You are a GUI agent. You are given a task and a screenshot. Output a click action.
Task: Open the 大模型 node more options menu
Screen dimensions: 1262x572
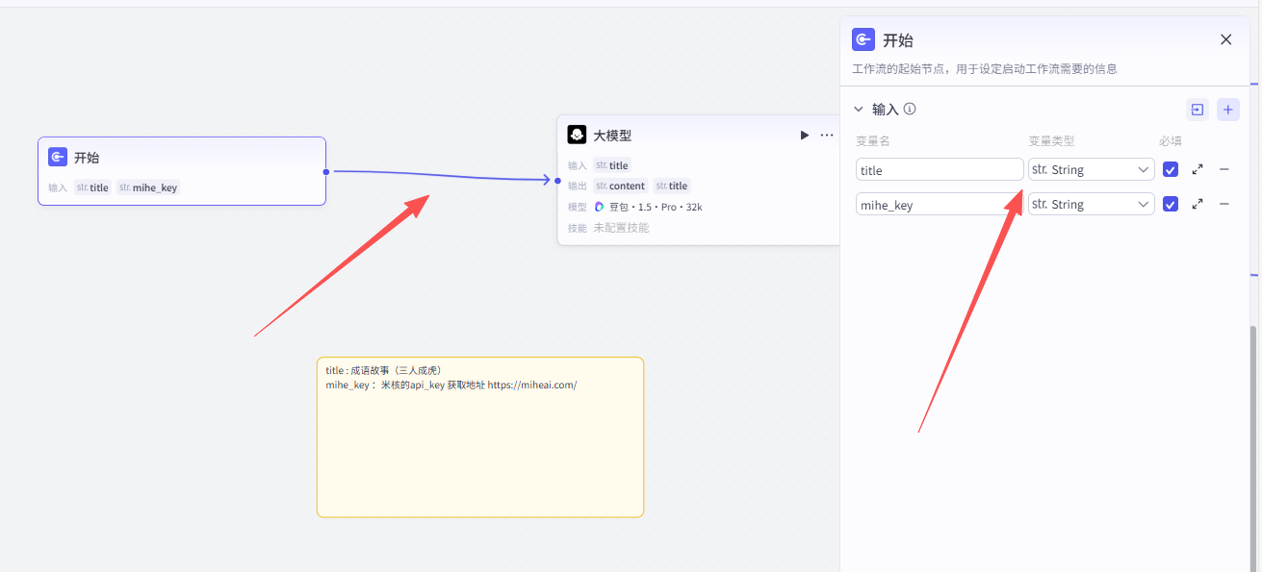coord(827,136)
